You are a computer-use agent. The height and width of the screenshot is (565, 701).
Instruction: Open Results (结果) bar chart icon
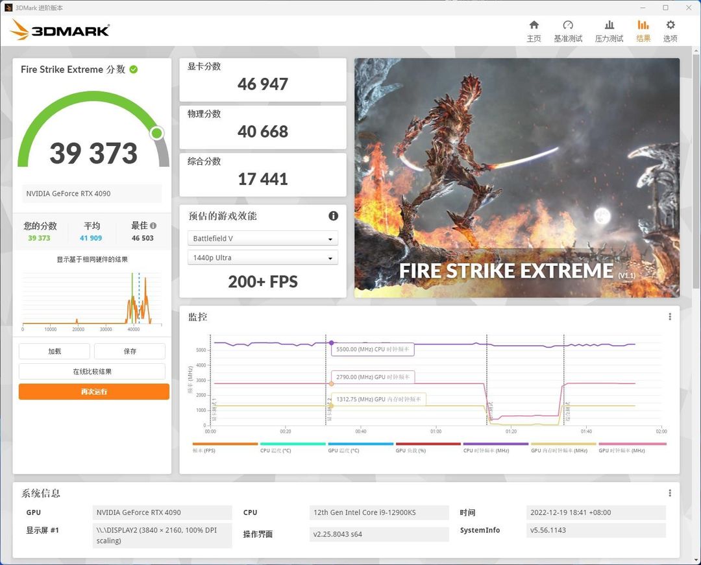(643, 25)
